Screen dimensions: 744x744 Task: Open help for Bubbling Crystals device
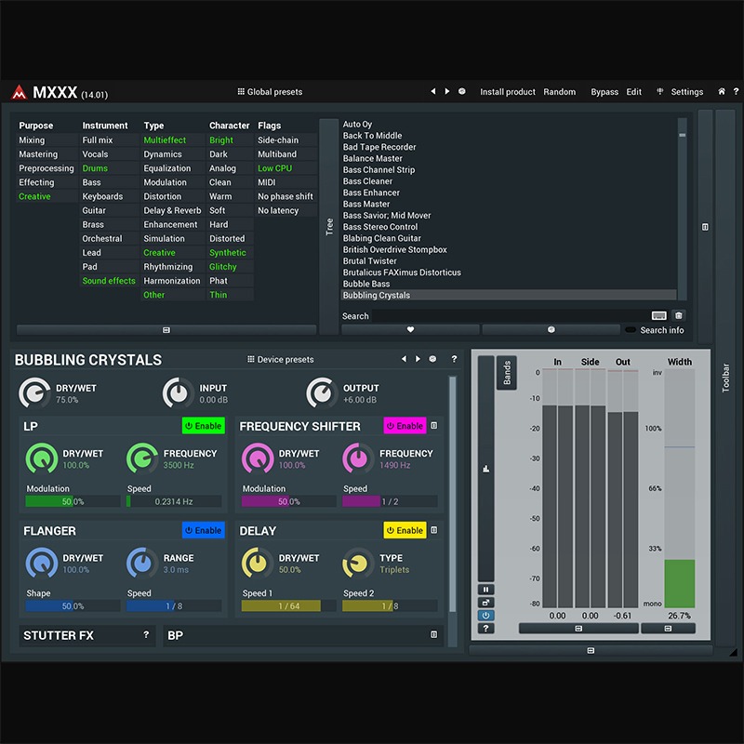click(454, 359)
